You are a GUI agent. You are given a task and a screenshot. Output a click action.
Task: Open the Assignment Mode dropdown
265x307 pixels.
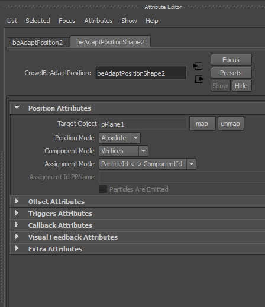click(147, 164)
